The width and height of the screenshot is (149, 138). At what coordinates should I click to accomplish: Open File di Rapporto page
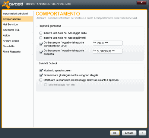12,52
